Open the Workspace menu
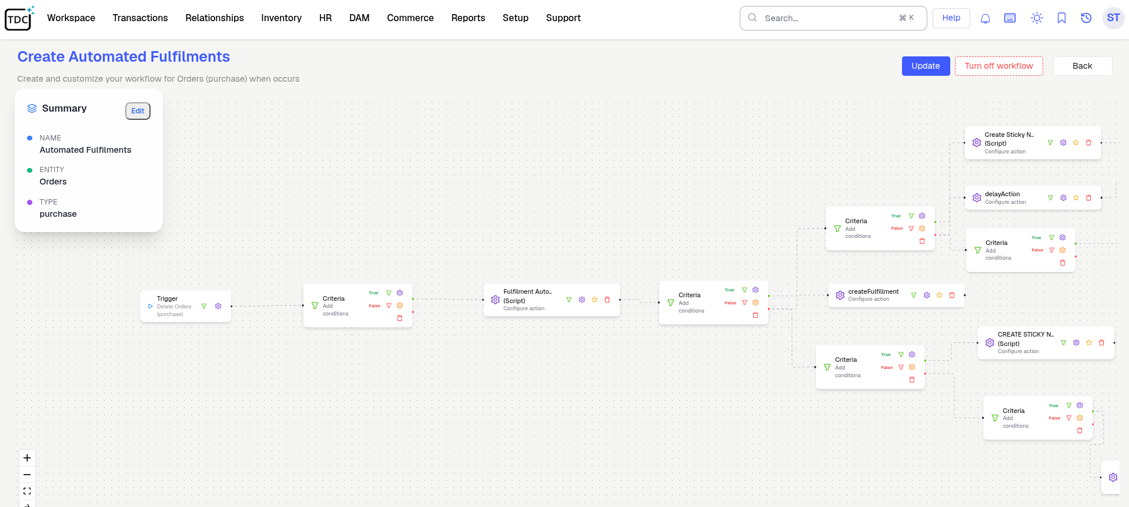 pyautogui.click(x=71, y=18)
